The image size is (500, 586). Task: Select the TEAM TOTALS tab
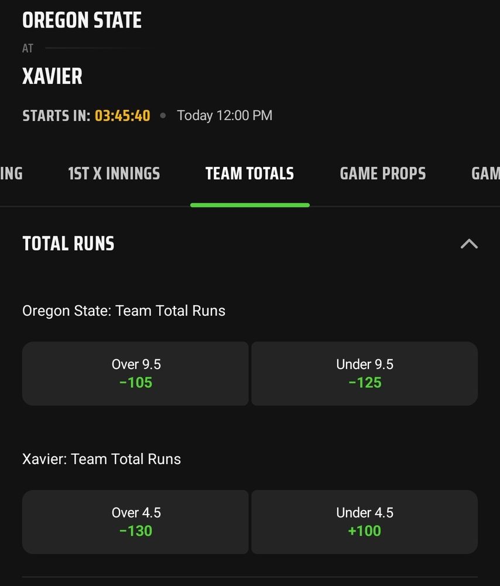click(x=249, y=173)
